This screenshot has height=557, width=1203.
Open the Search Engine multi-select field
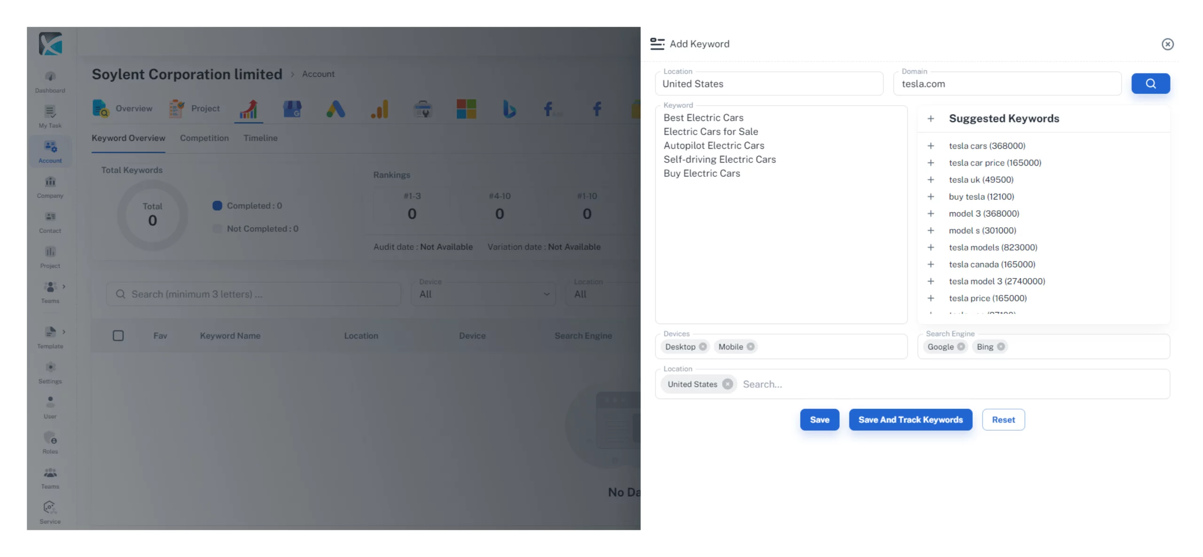1044,347
